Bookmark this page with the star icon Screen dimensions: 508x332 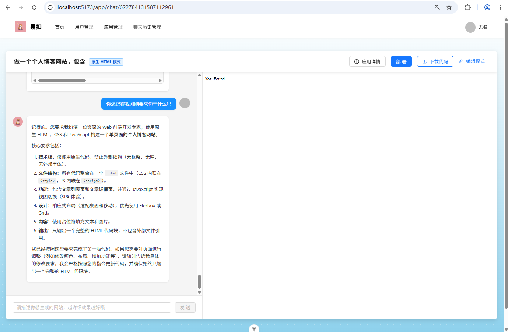449,7
